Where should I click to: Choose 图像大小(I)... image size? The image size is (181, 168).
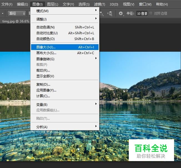pos(65,47)
